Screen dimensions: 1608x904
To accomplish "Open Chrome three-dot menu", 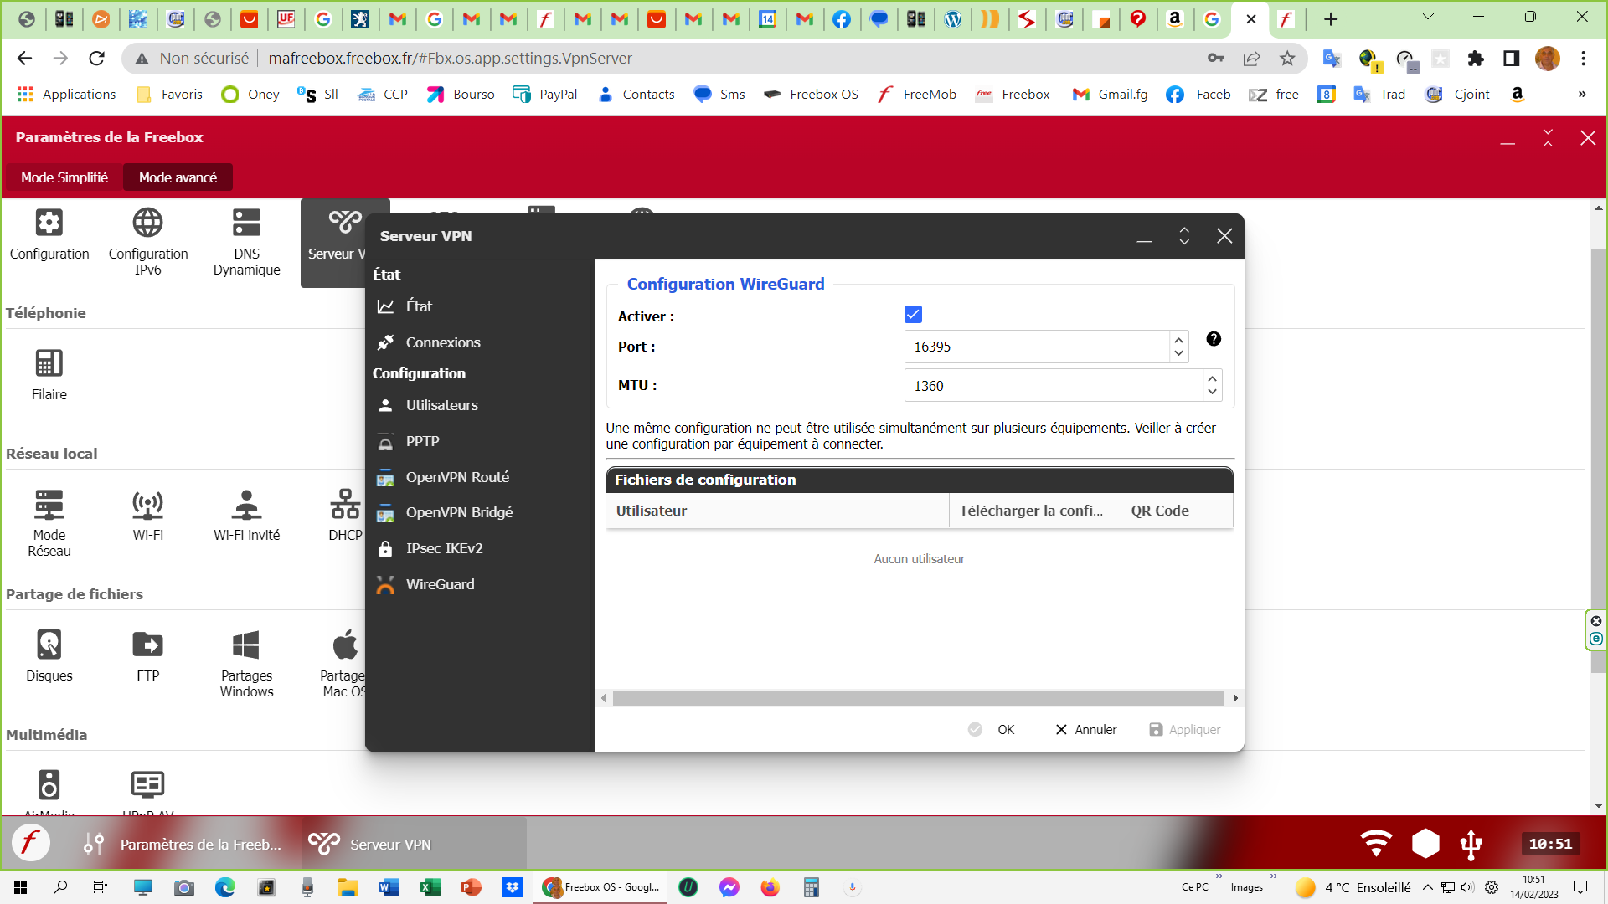I will 1583,59.
